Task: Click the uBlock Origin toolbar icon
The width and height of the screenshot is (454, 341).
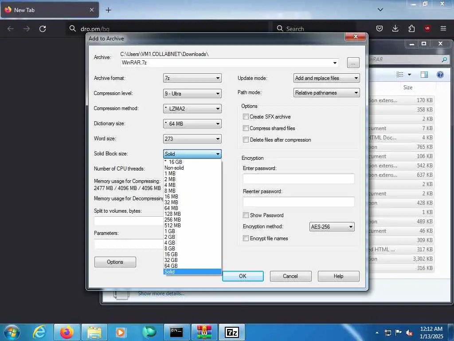Action: 427,28
